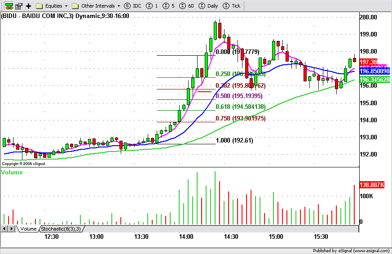Switch to the 60 minute interval
This screenshot has height=254, width=392.
186,6
